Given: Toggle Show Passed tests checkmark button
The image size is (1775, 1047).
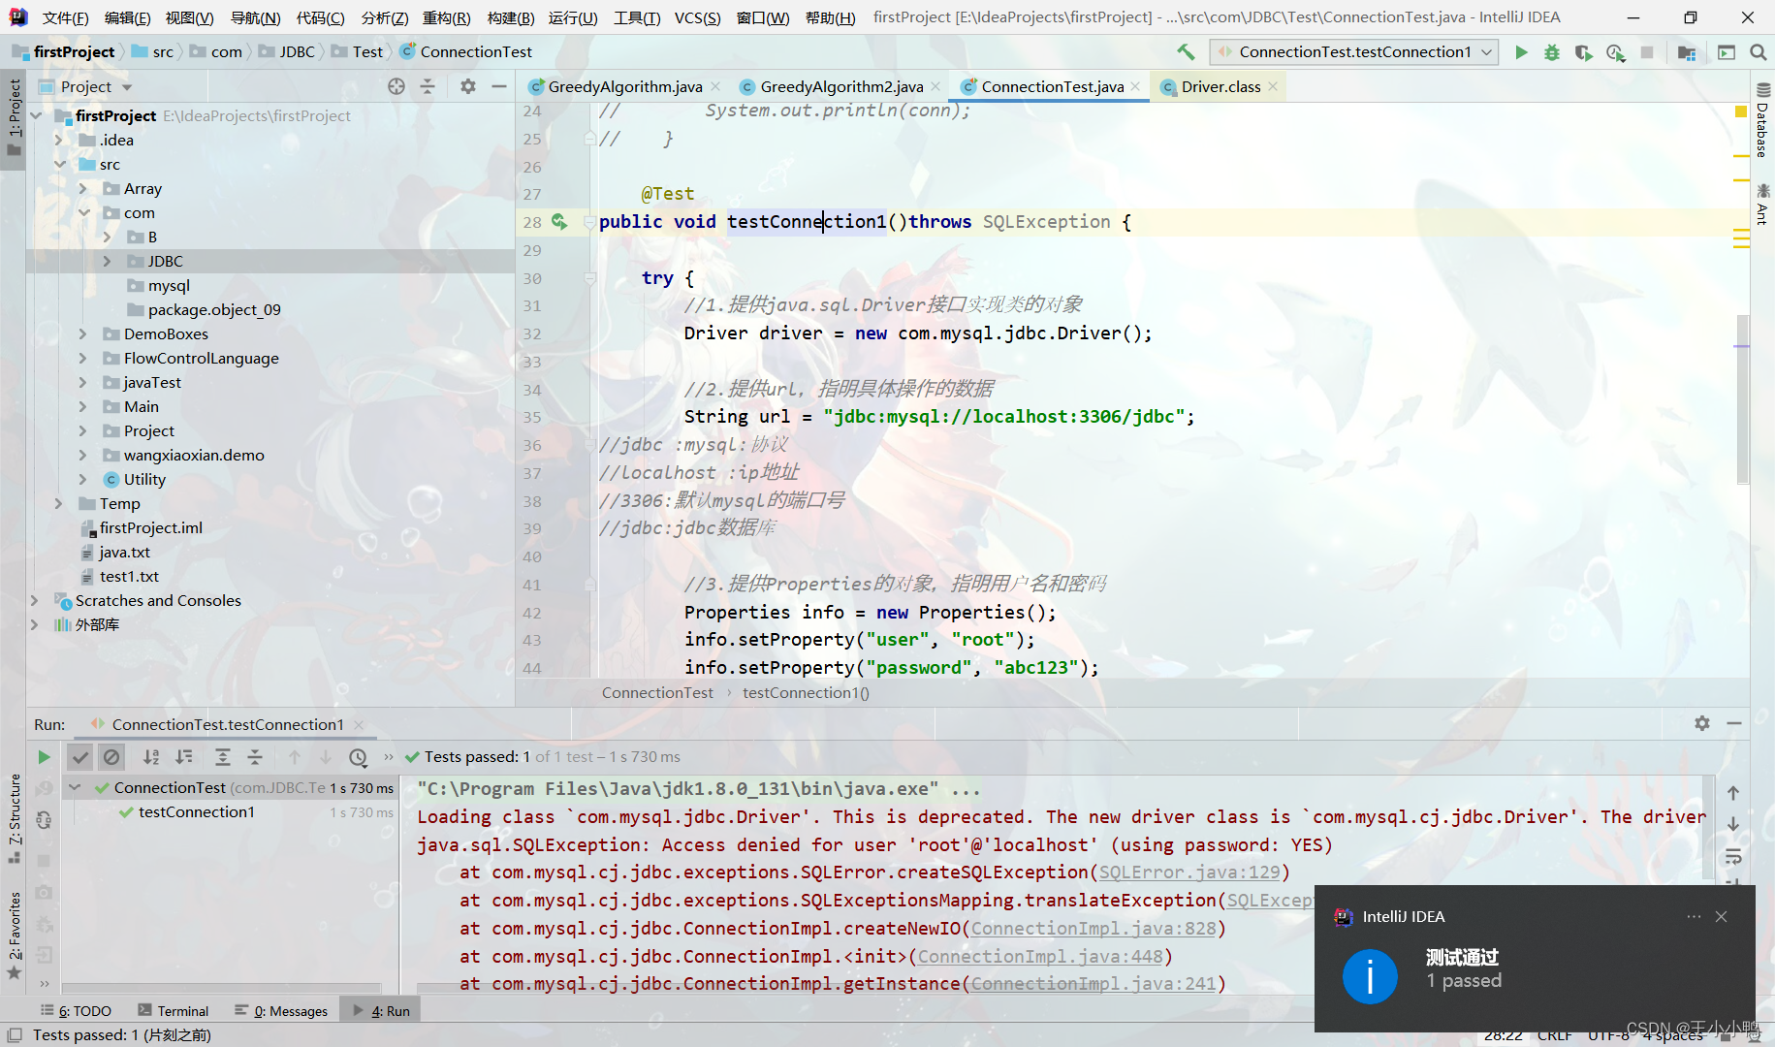Looking at the screenshot, I should pos(80,757).
